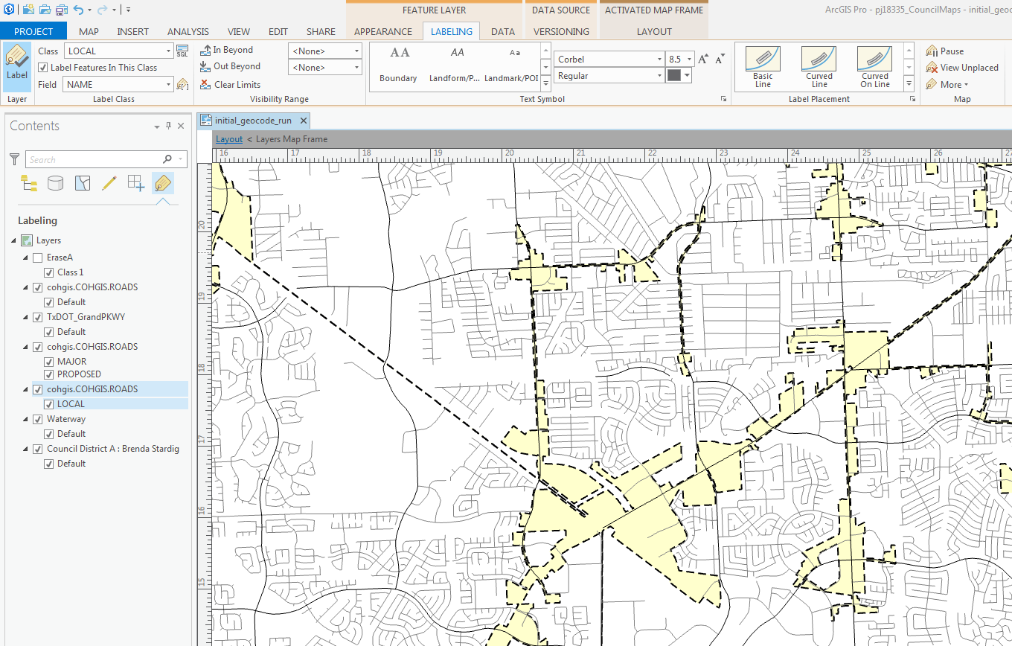Click the Contents search box
Screen dimensions: 1012x646
click(106, 159)
